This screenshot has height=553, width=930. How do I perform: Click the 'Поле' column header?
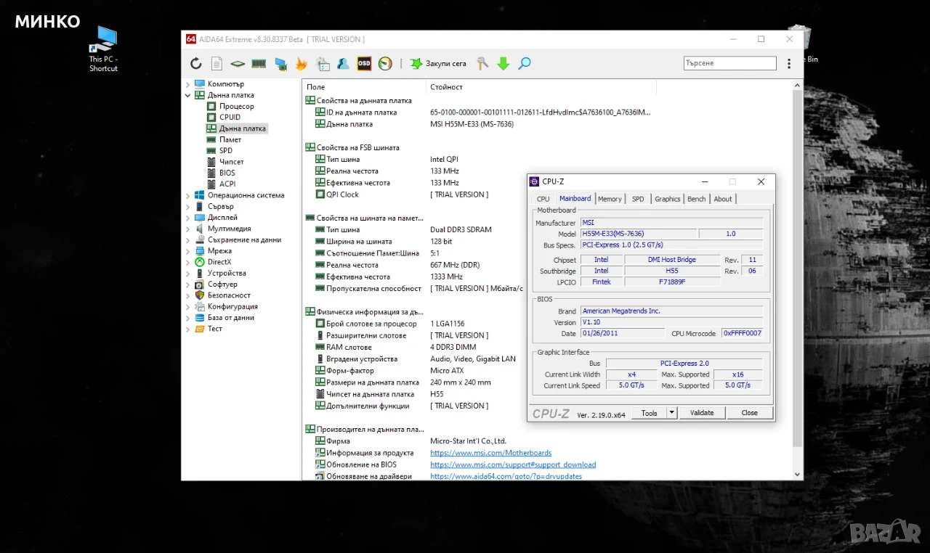(x=364, y=87)
